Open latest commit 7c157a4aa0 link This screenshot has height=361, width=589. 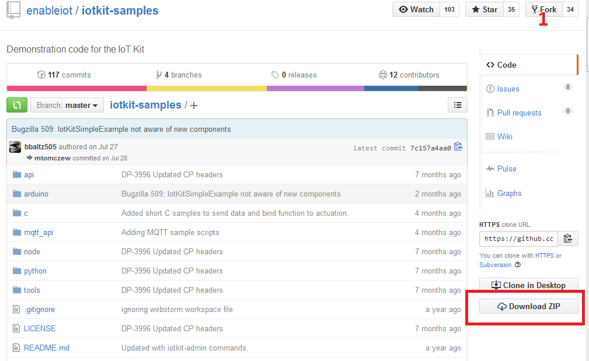(x=430, y=148)
